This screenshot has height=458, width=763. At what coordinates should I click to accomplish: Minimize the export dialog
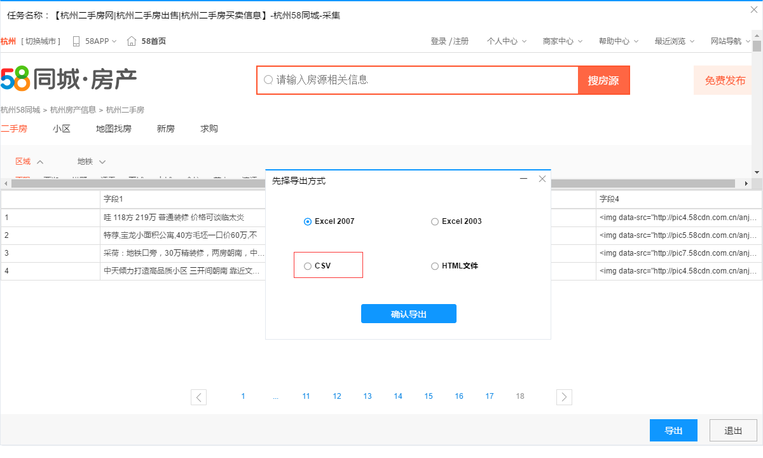click(x=523, y=179)
